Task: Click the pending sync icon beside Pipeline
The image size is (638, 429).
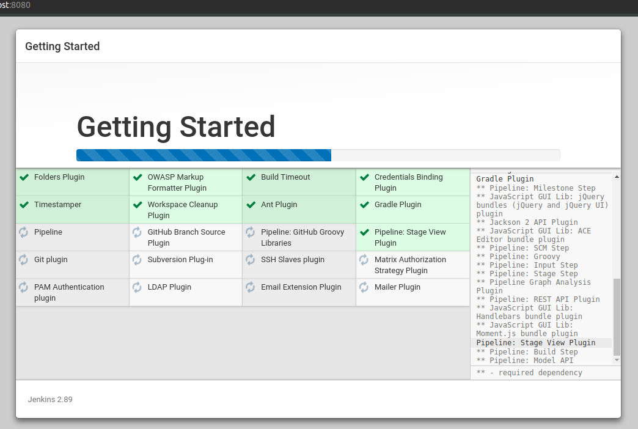Action: tap(24, 232)
